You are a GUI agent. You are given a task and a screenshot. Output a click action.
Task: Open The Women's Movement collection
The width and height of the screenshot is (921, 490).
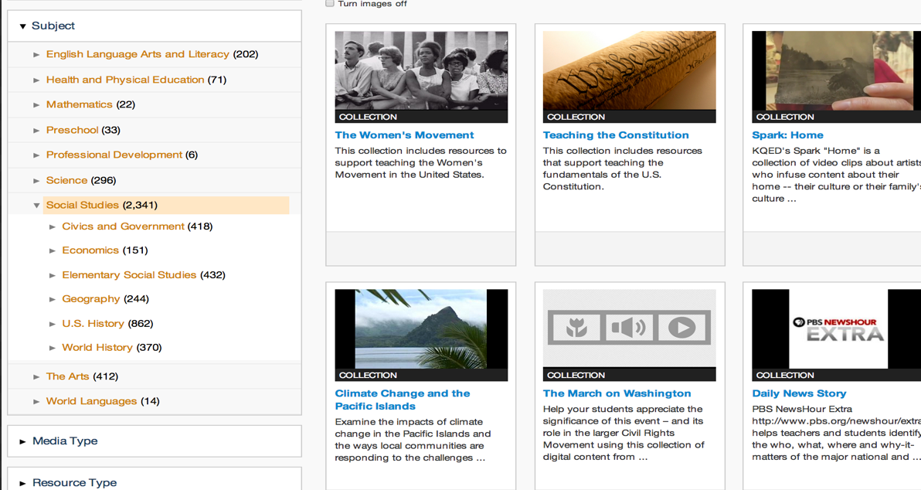coord(404,134)
